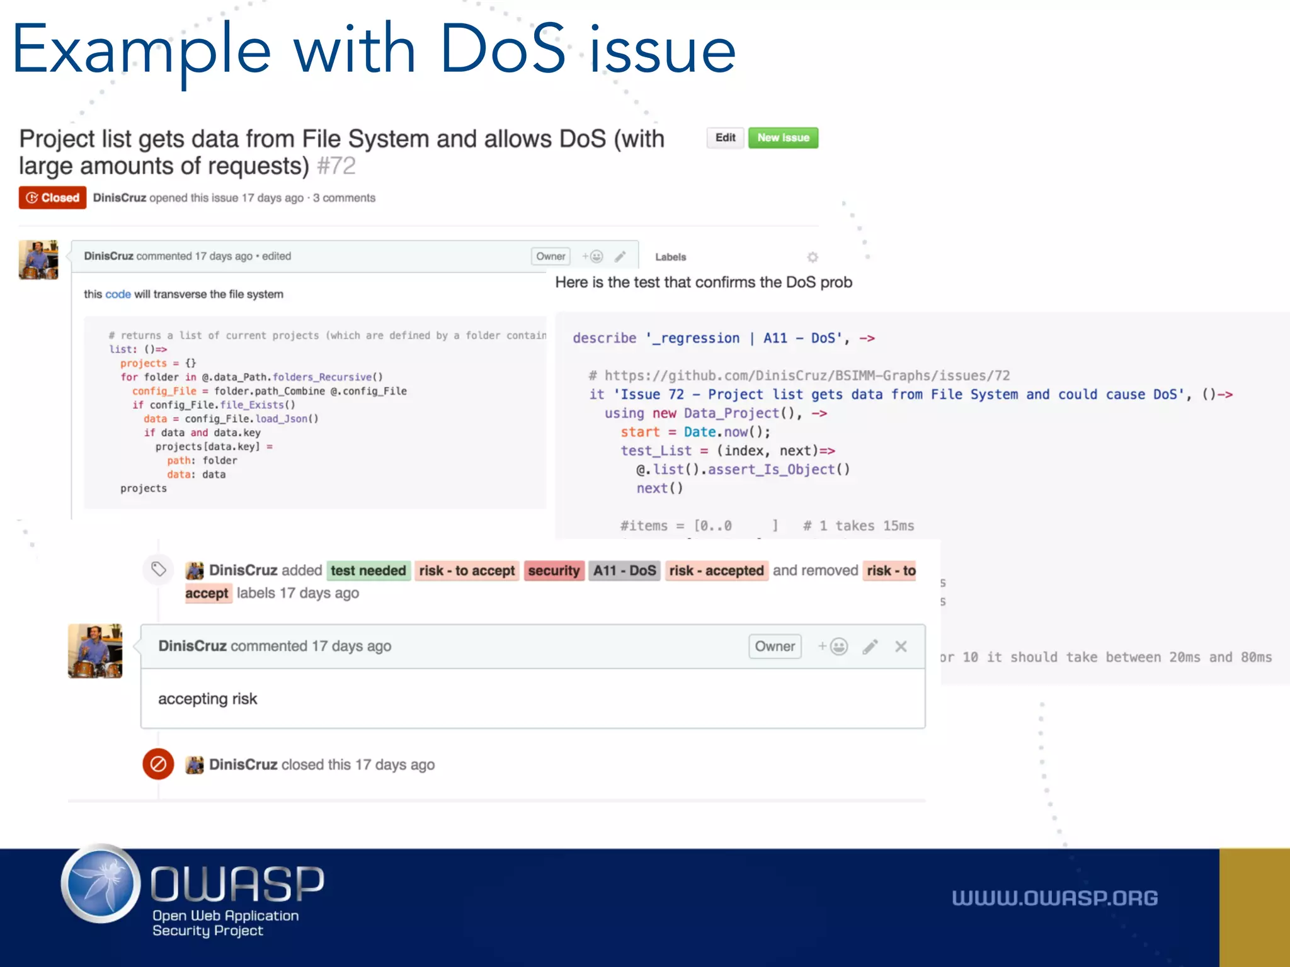1290x967 pixels.
Task: Open the 'code' hyperlink in first comment
Action: coord(118,294)
